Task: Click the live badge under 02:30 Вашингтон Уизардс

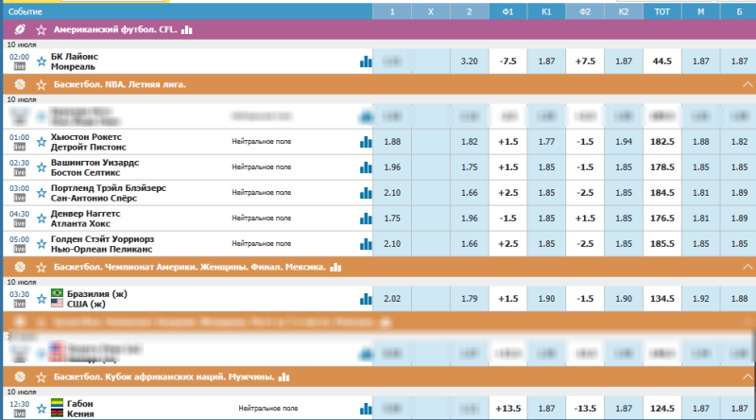Action: [20, 173]
